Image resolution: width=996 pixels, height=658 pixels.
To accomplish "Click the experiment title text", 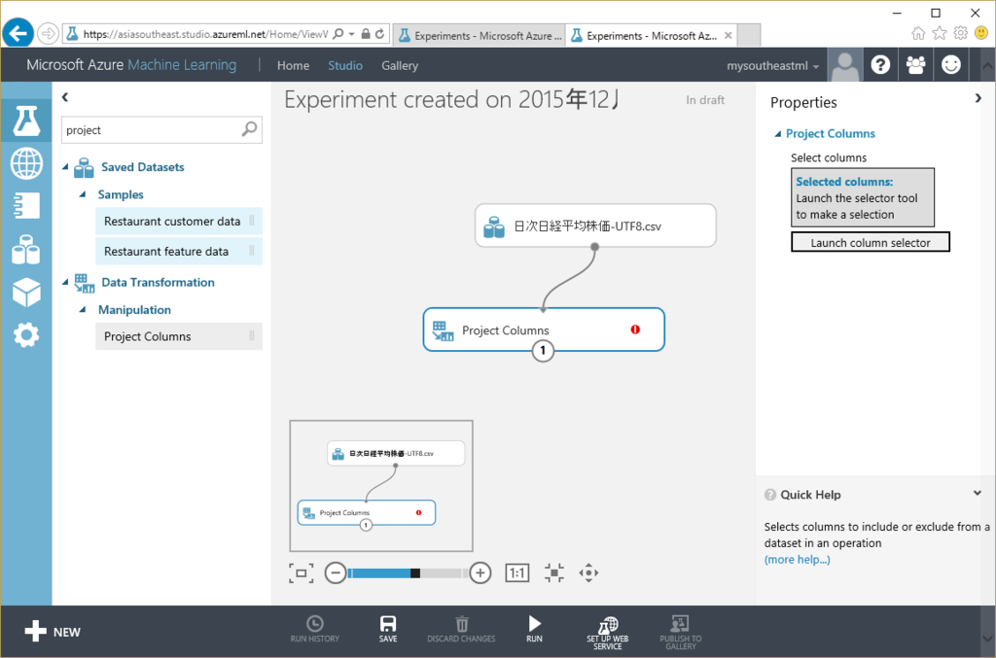I will 453,99.
